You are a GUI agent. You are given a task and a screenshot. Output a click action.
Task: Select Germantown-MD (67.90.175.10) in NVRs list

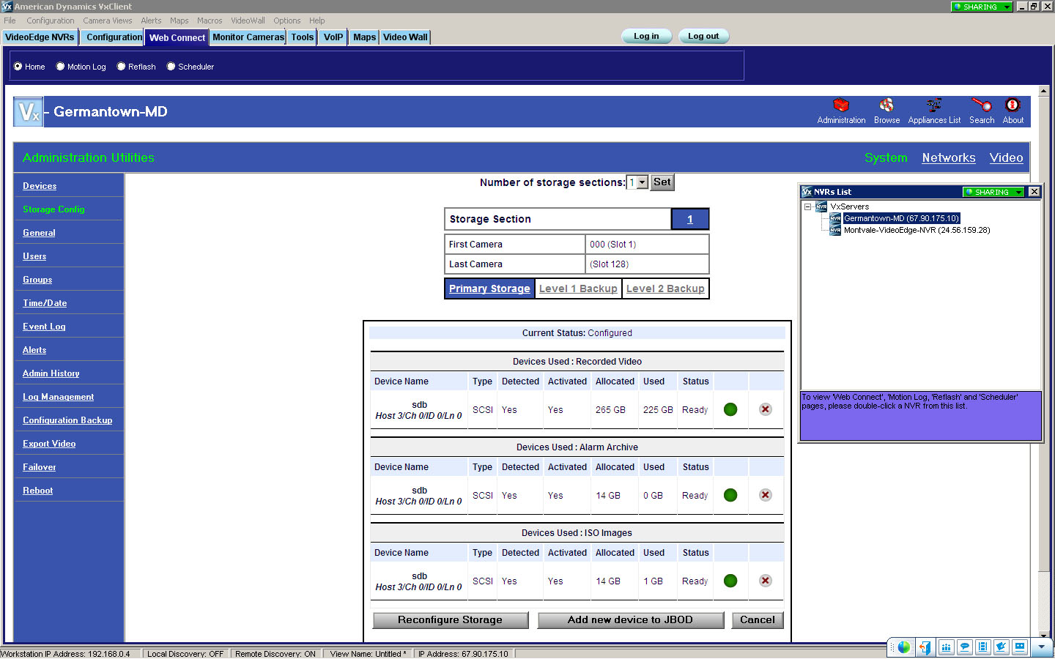point(901,218)
